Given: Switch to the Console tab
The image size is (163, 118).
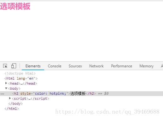Looking at the screenshot, I should coord(55,66).
